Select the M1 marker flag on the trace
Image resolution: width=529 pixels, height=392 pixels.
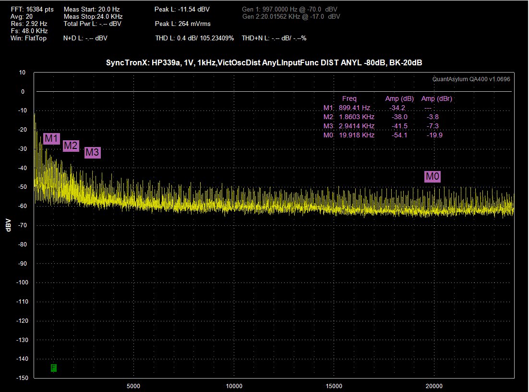point(52,138)
